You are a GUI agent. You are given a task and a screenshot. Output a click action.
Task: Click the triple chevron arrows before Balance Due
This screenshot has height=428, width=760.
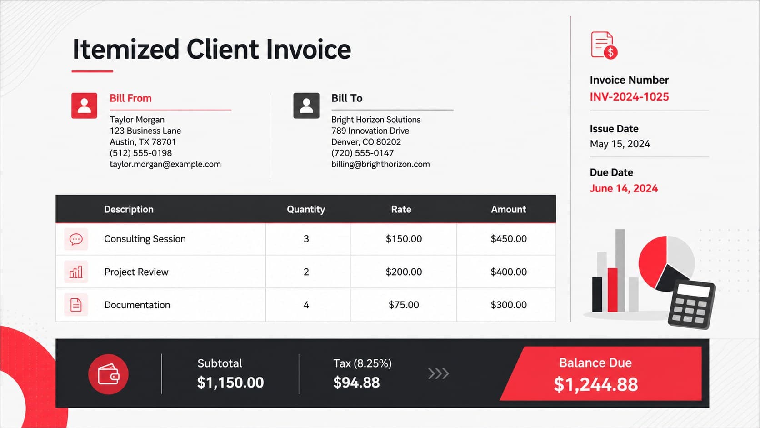(x=439, y=373)
